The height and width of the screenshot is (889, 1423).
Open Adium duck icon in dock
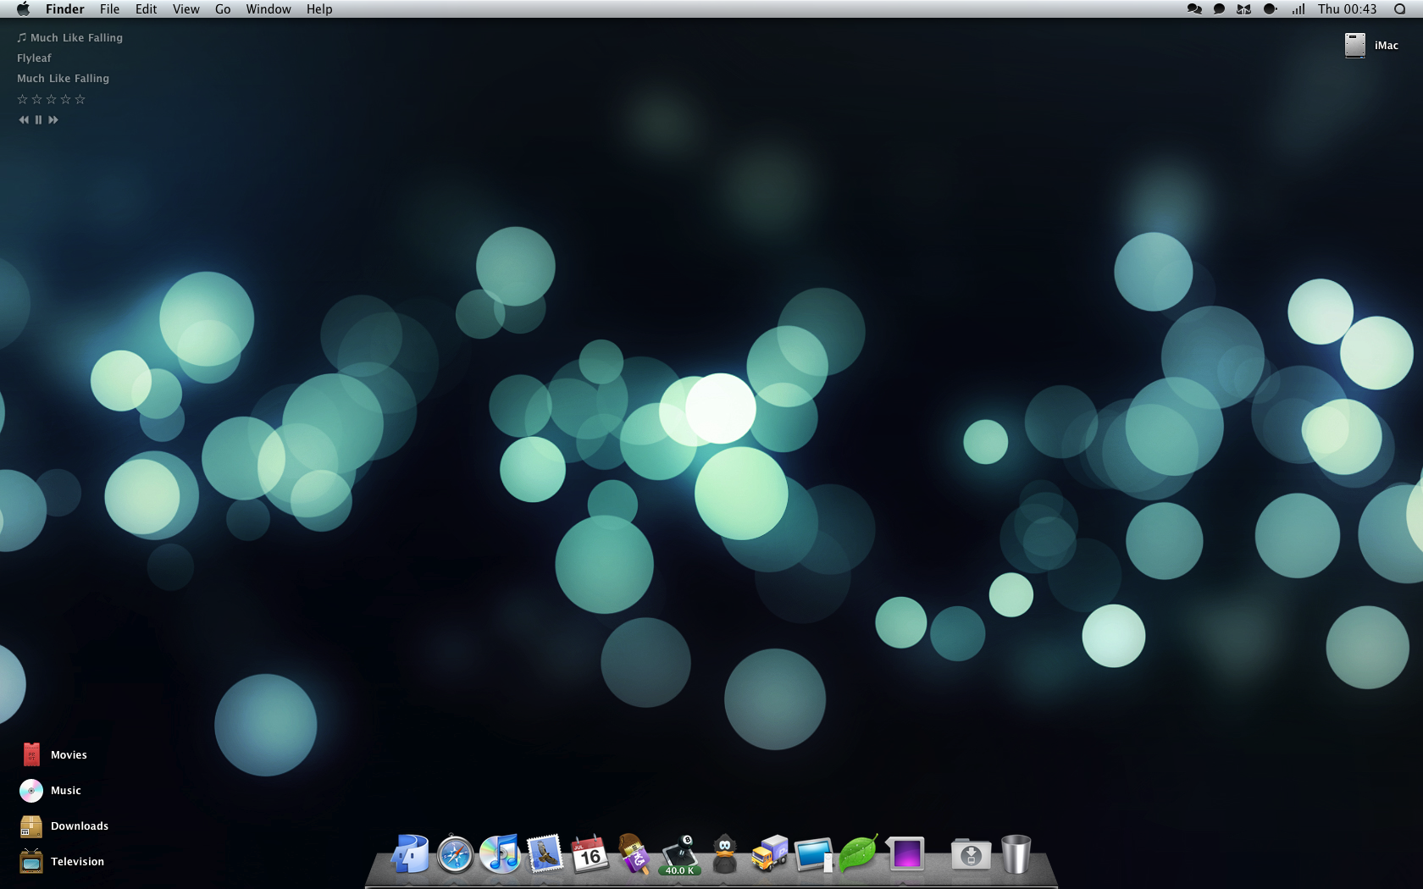724,854
